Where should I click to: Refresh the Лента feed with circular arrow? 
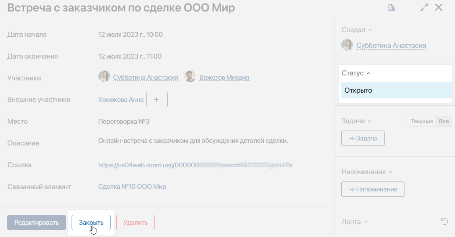point(444,222)
